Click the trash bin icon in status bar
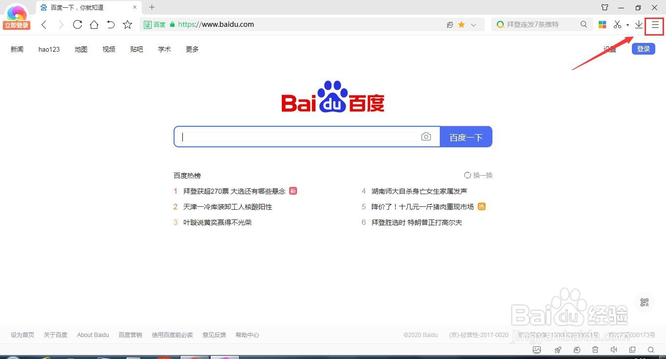 [595, 350]
